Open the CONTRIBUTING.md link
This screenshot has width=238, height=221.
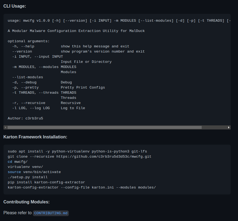(x=51, y=213)
